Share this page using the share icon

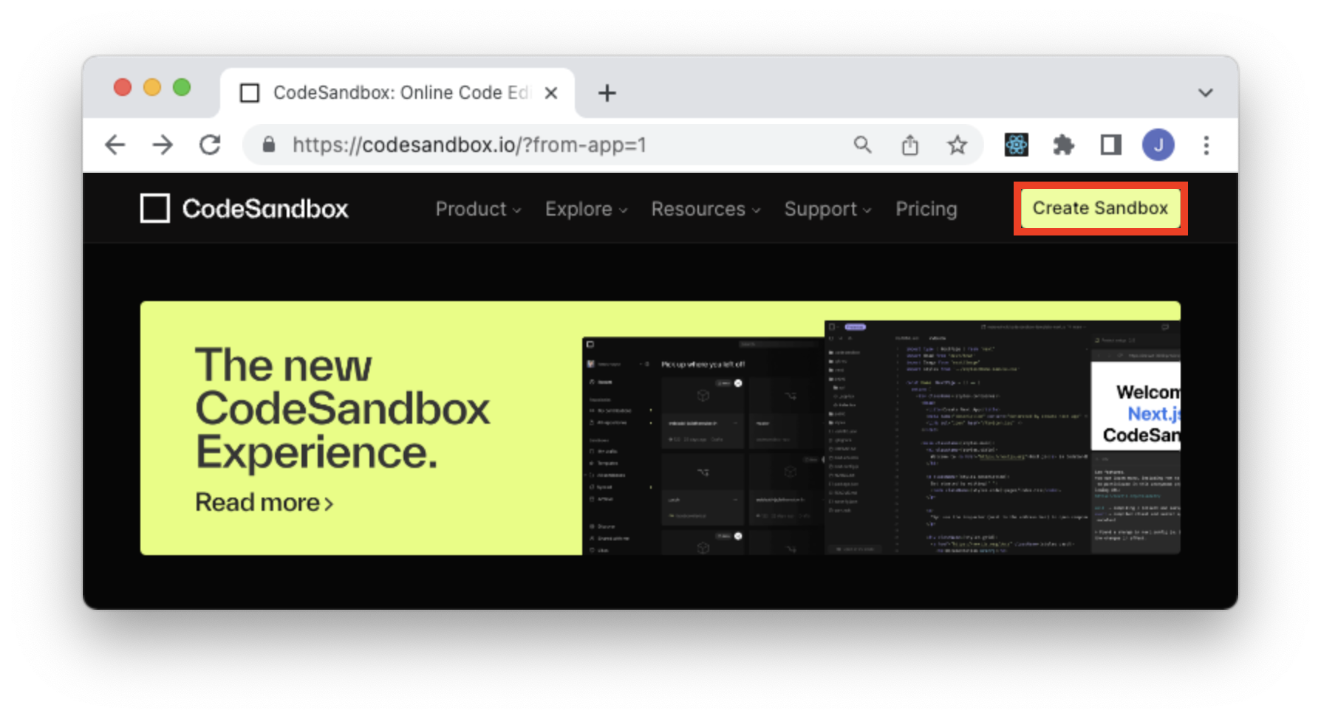tap(910, 145)
